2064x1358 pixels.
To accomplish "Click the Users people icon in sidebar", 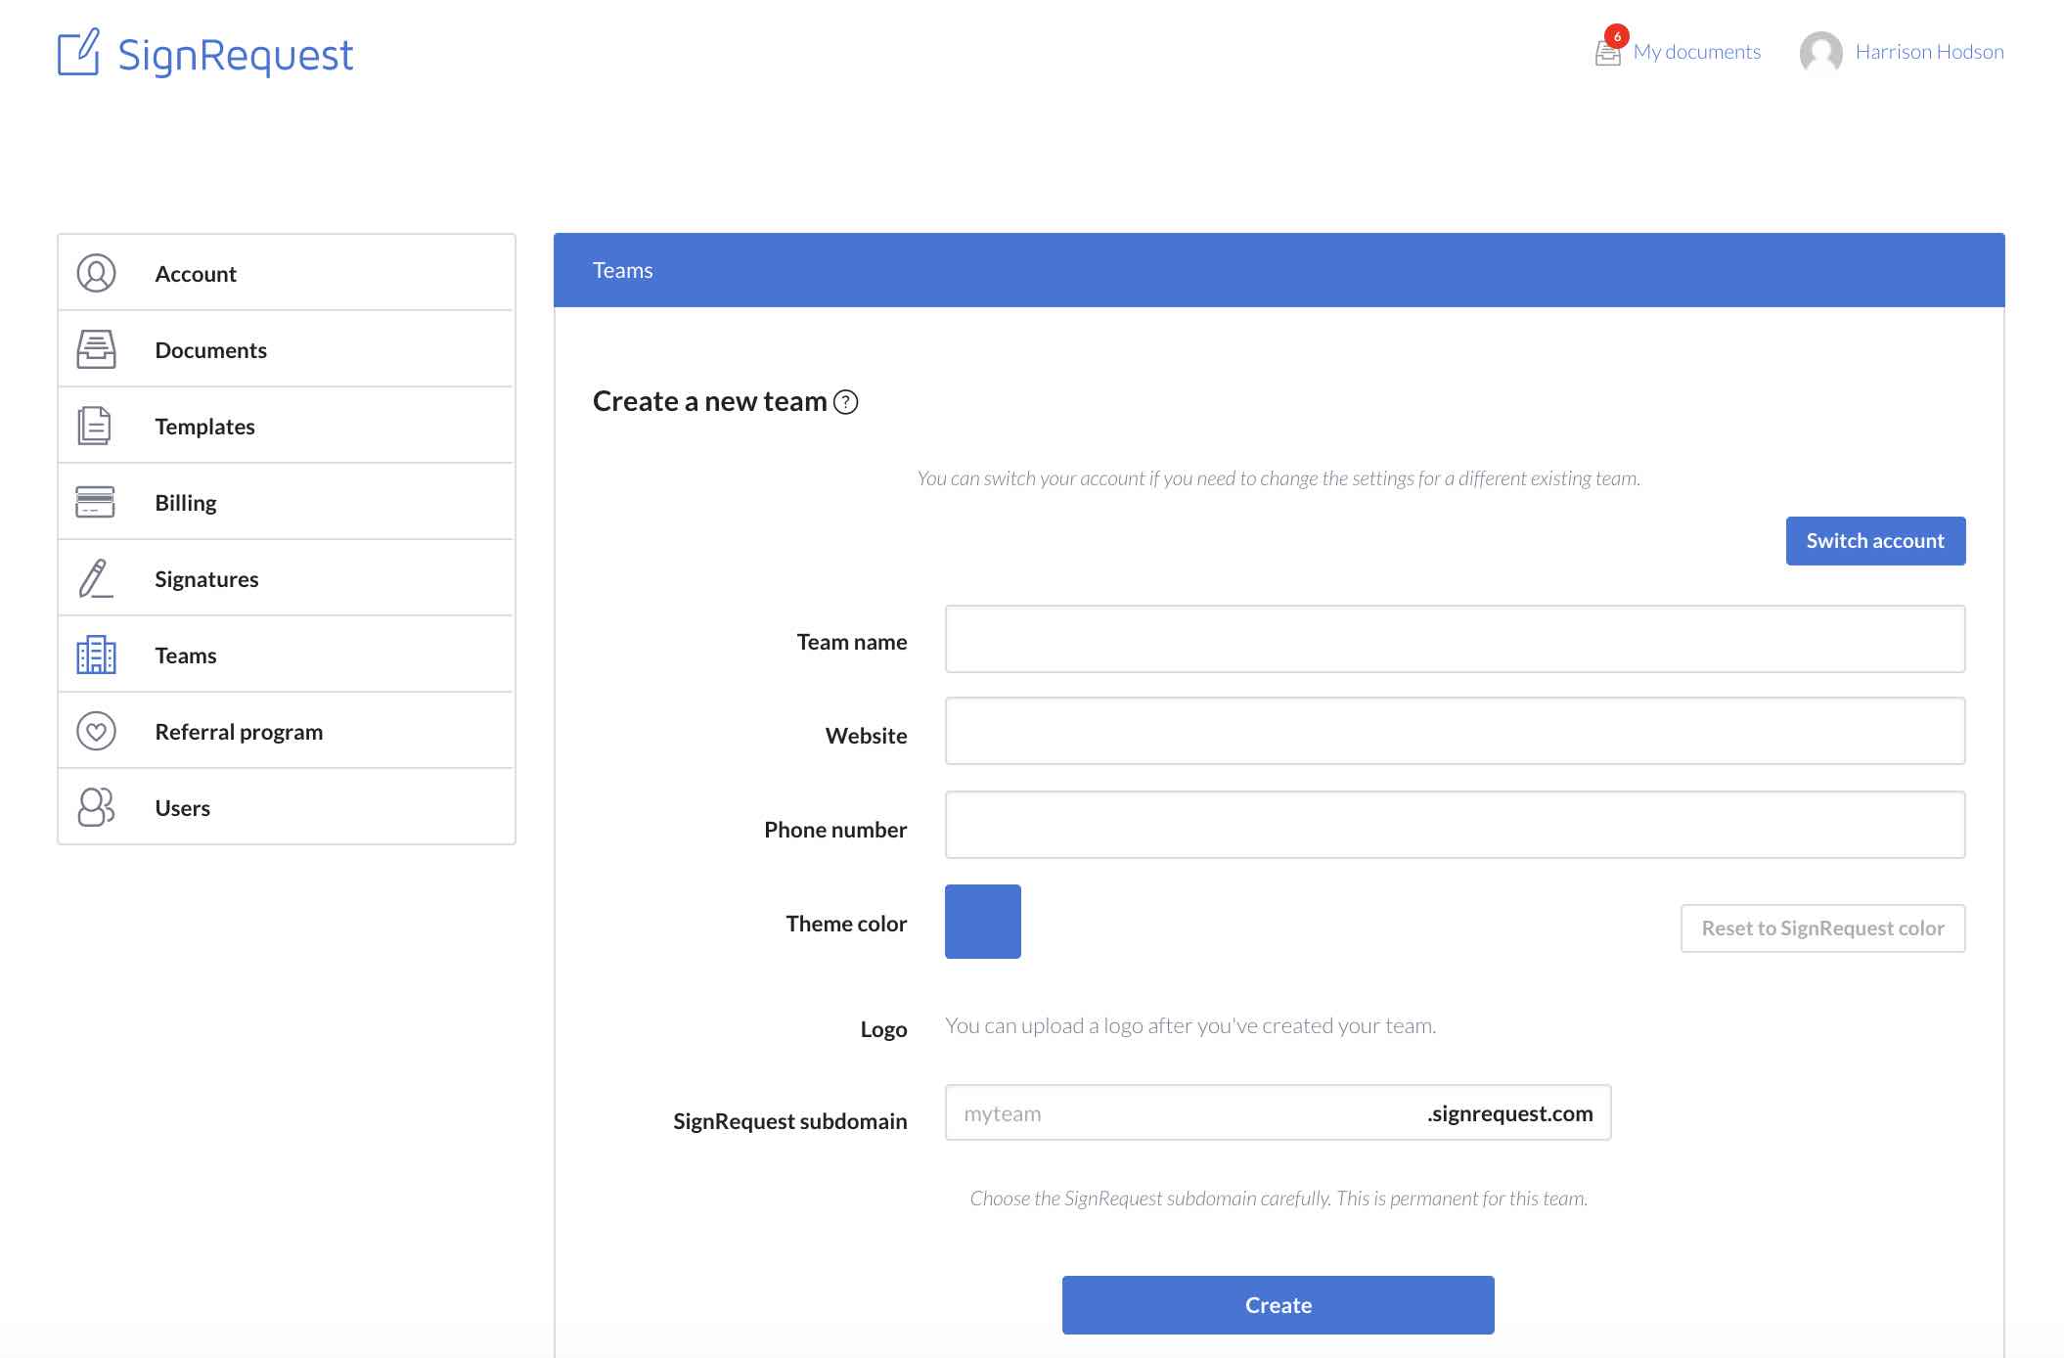I will (x=96, y=807).
